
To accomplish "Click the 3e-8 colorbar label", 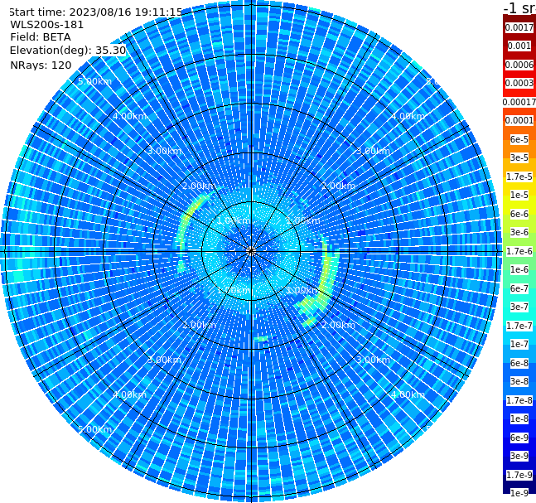I will (519, 381).
